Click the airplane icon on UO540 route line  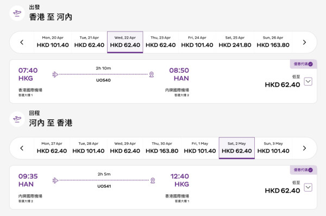tap(55, 74)
